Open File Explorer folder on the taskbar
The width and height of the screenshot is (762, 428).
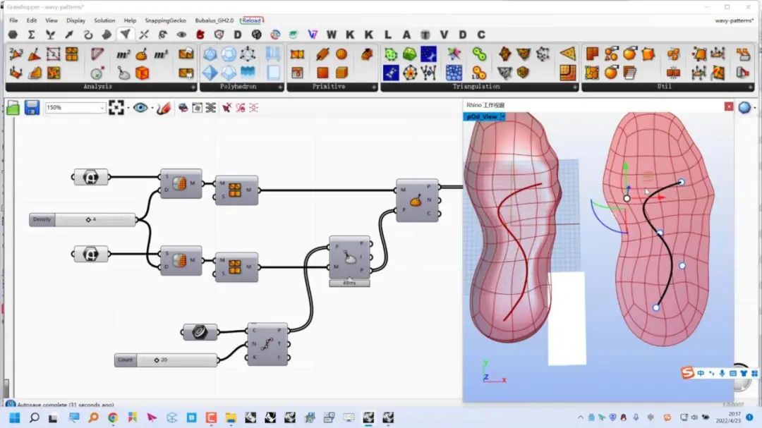[x=231, y=418]
